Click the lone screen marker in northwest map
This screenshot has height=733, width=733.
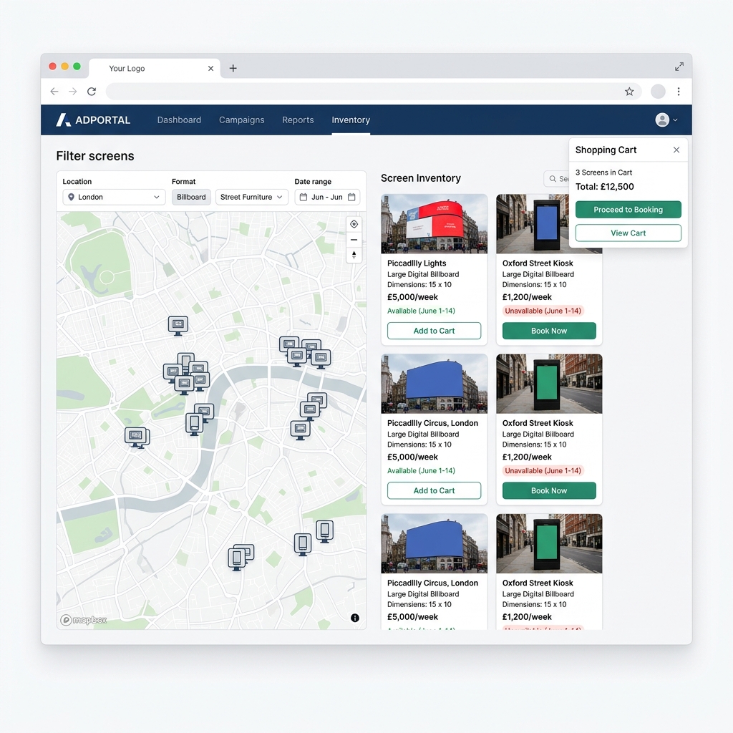(x=178, y=326)
